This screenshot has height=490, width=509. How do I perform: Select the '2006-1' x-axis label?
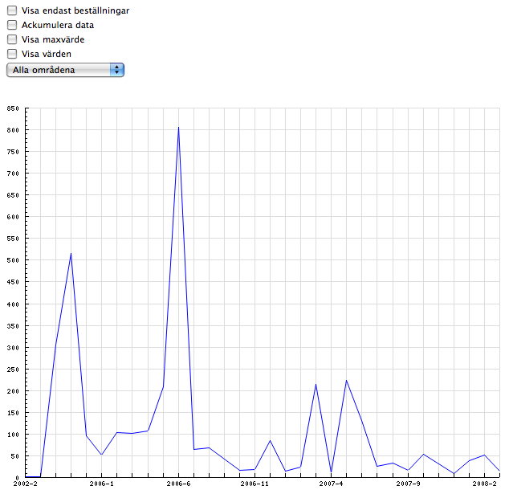102,484
